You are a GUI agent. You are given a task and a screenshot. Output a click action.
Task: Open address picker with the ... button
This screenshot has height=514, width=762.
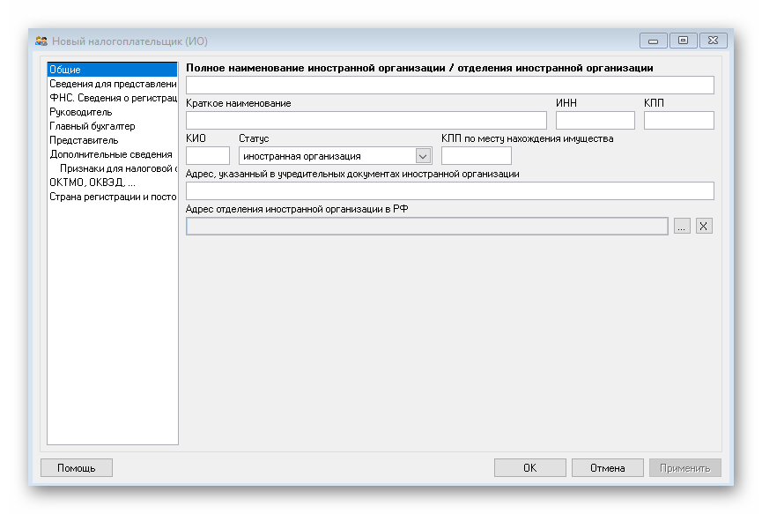[682, 226]
